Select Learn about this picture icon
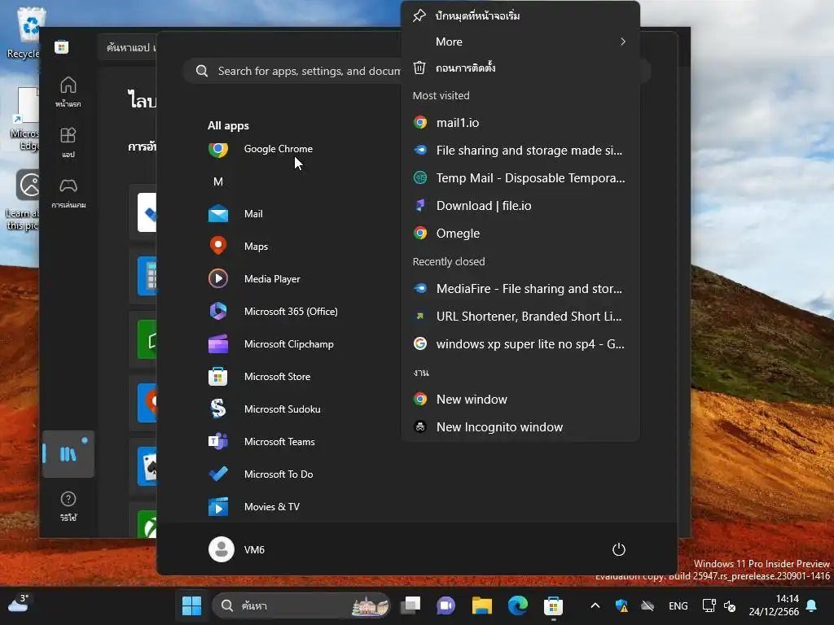 (x=23, y=200)
